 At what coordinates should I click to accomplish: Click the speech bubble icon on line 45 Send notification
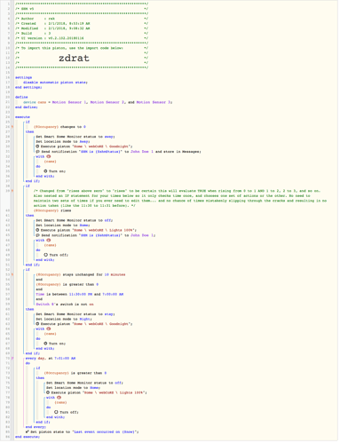37,235
